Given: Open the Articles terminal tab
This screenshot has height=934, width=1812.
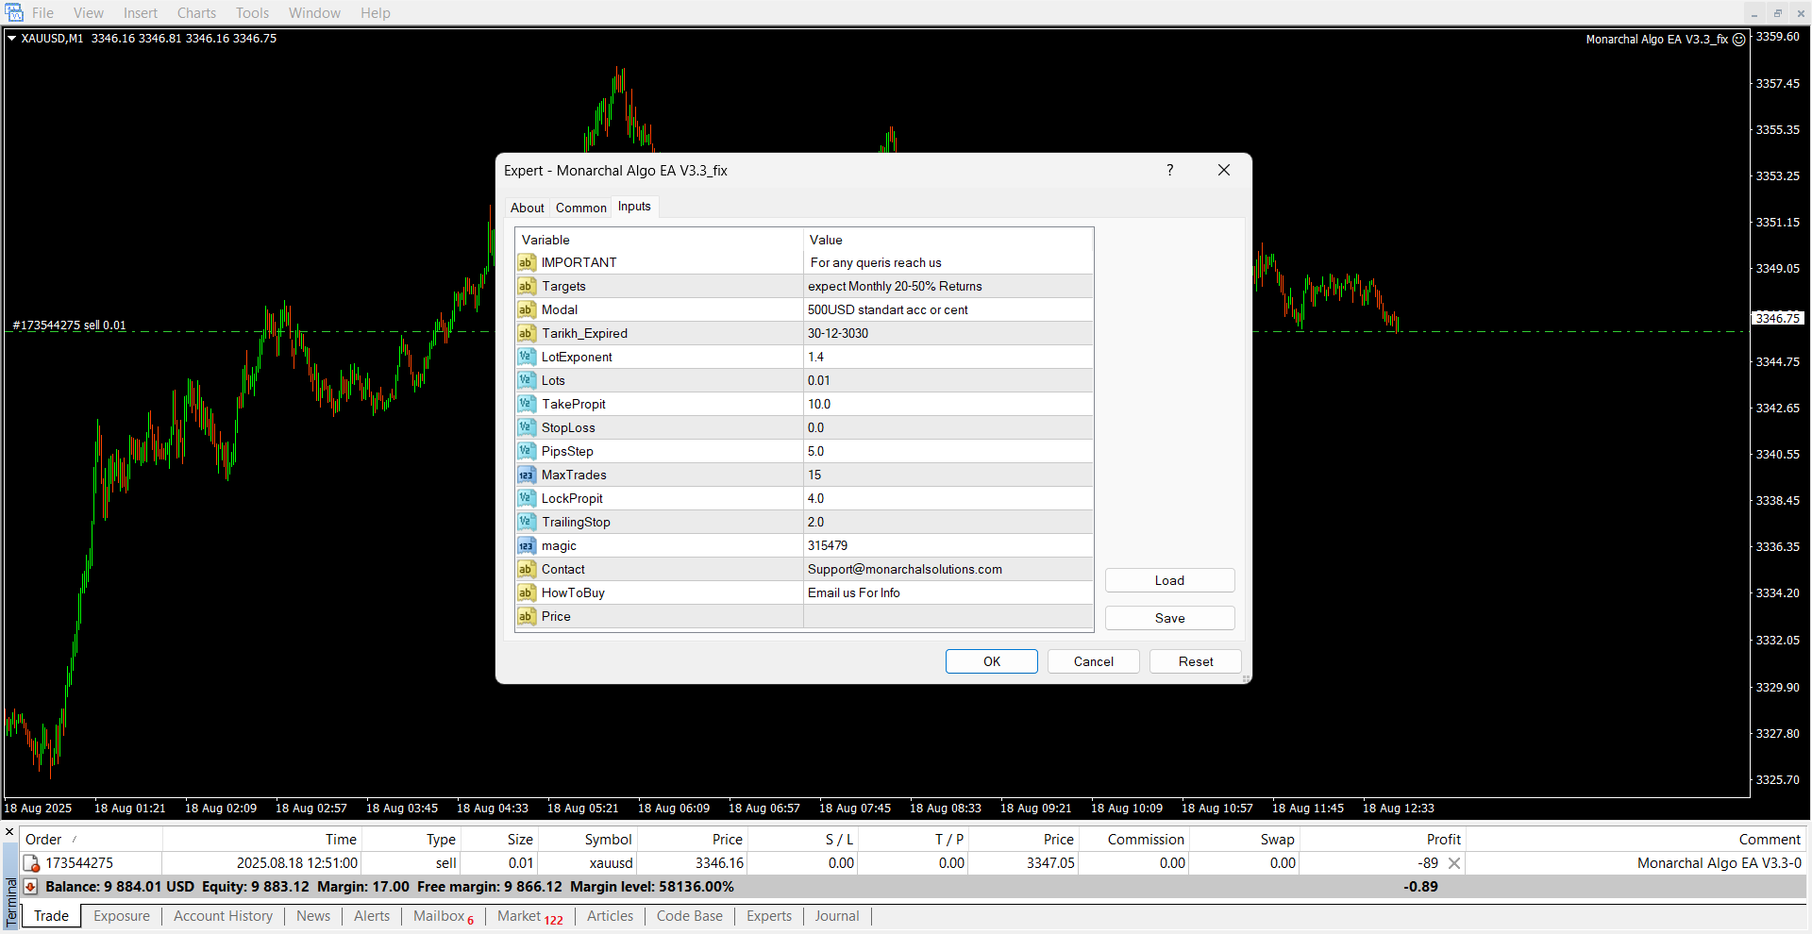Looking at the screenshot, I should coord(610,916).
